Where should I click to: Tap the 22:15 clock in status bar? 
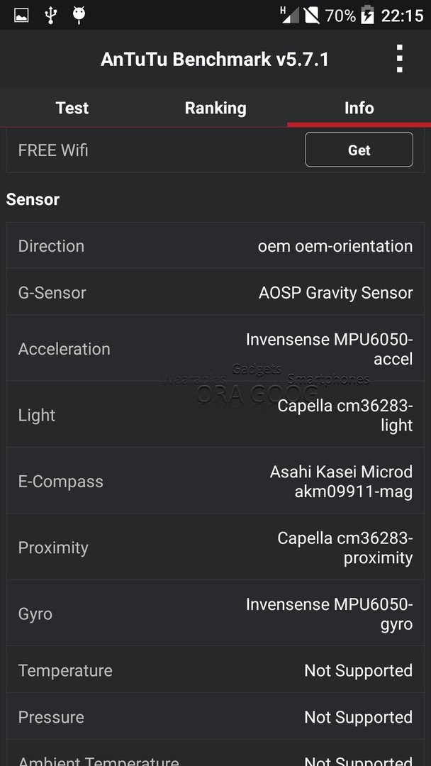[402, 16]
